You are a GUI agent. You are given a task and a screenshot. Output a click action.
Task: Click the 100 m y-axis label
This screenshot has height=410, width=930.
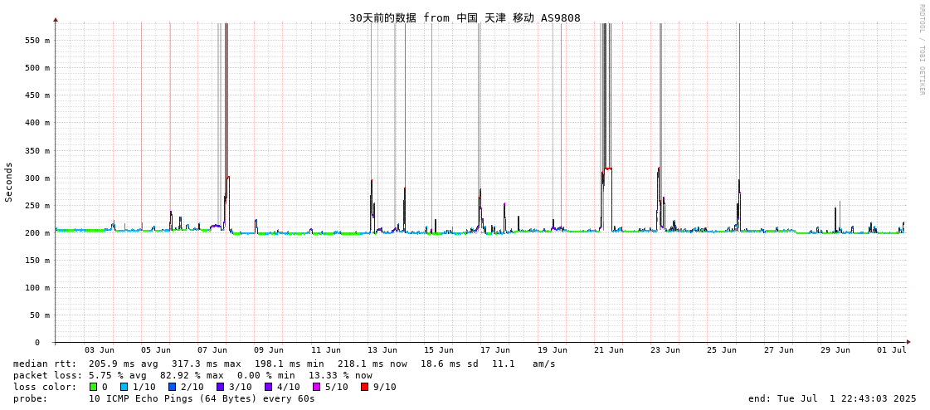(x=37, y=288)
